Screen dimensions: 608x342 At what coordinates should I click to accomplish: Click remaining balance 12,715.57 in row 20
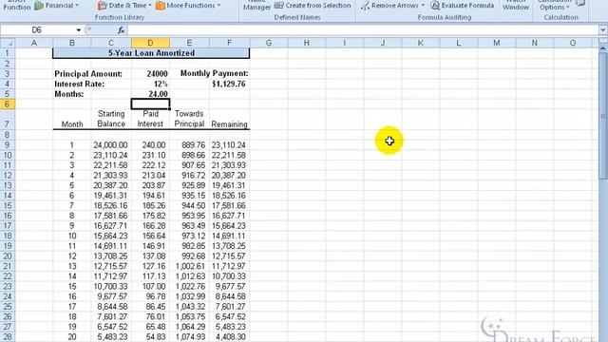point(230,256)
